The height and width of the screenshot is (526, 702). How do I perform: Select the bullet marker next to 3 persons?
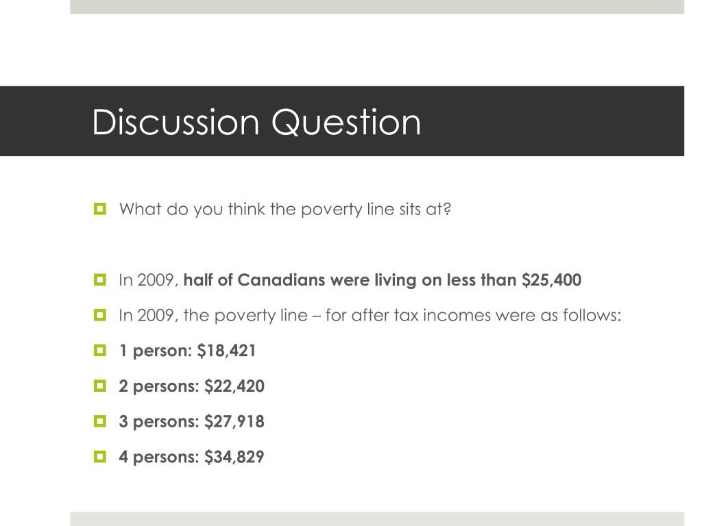(100, 421)
